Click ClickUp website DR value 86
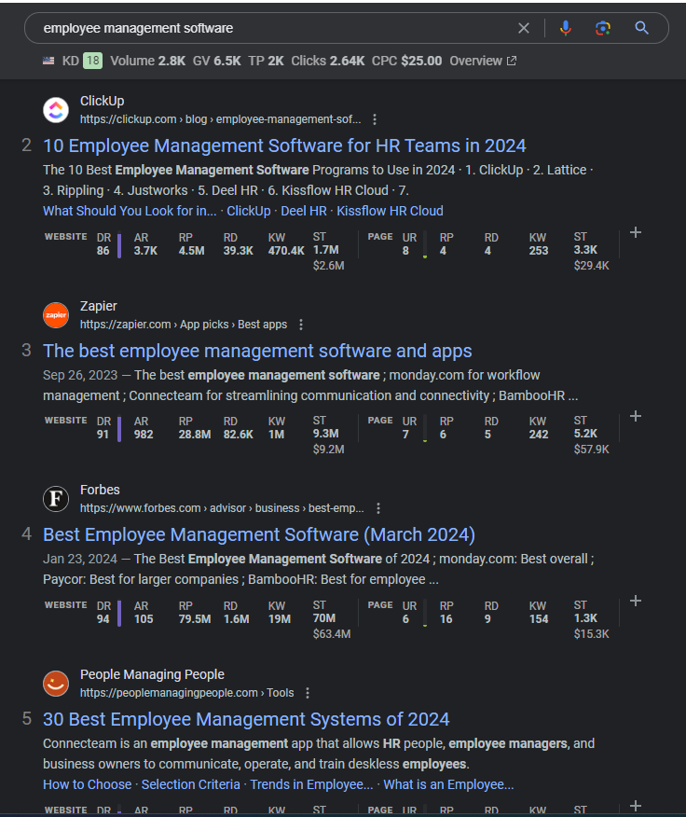 click(103, 251)
